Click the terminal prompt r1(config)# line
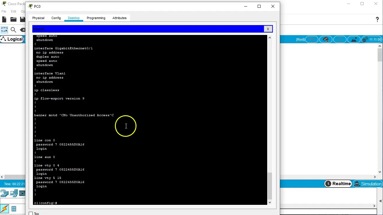 tap(45, 203)
